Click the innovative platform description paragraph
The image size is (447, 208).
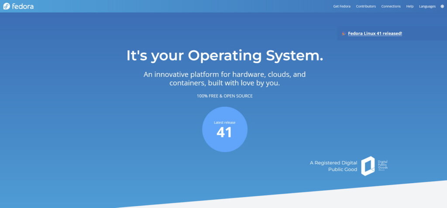225,79
